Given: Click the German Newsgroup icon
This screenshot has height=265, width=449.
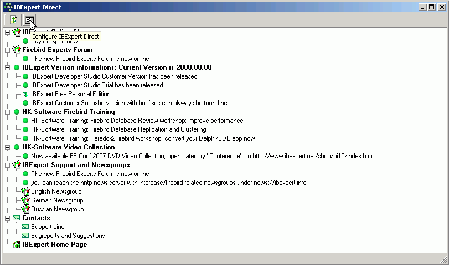Looking at the screenshot, I should pyautogui.click(x=25, y=200).
